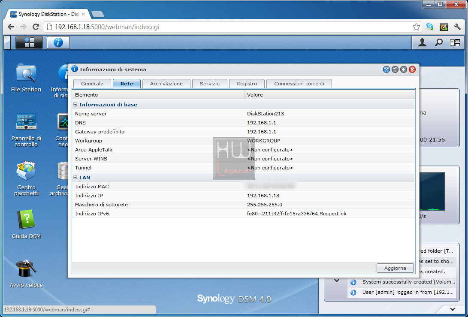Click the Indirizzo MAC row label
This screenshot has width=468, height=317.
click(x=92, y=187)
